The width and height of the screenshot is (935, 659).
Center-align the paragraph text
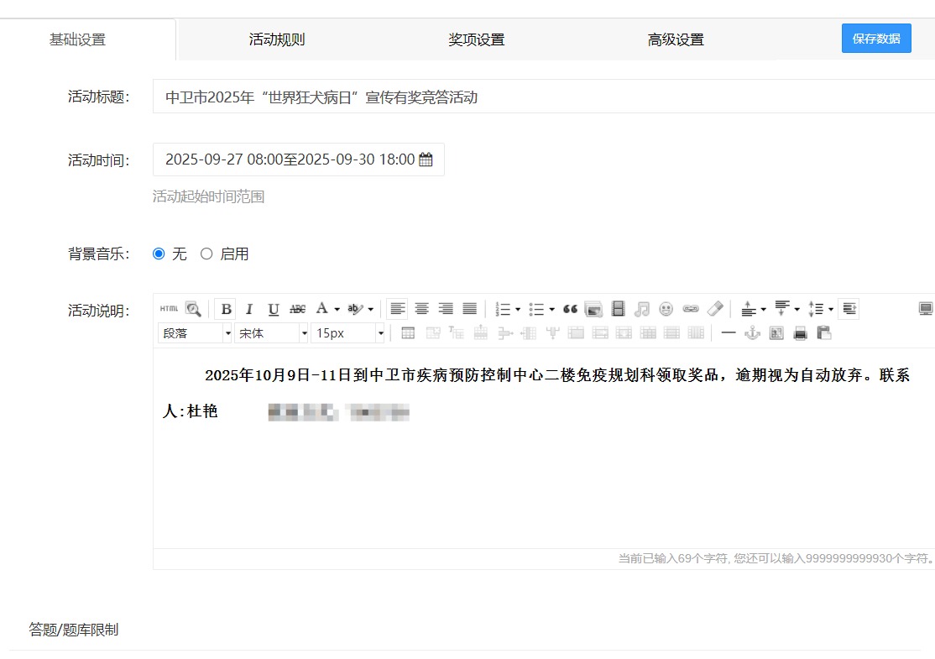click(x=422, y=309)
